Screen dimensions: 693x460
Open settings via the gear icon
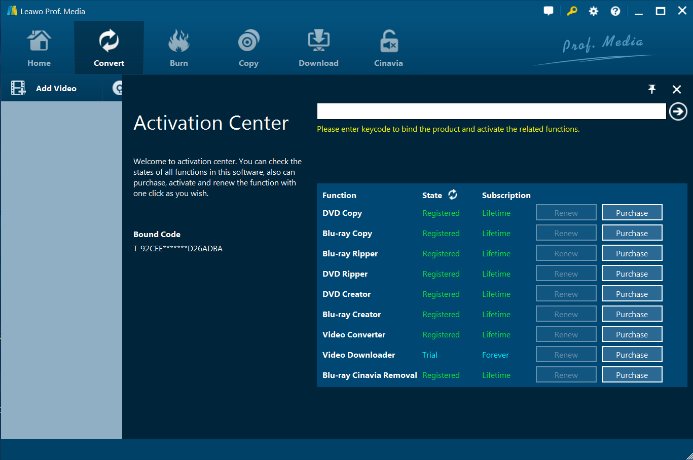[594, 11]
